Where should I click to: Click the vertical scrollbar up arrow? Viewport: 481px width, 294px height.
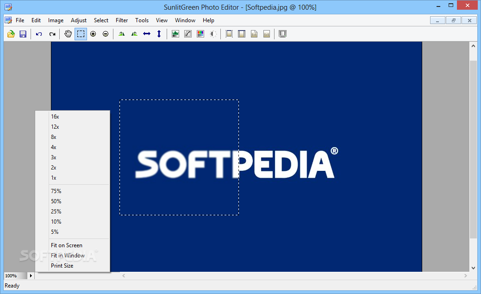click(473, 46)
